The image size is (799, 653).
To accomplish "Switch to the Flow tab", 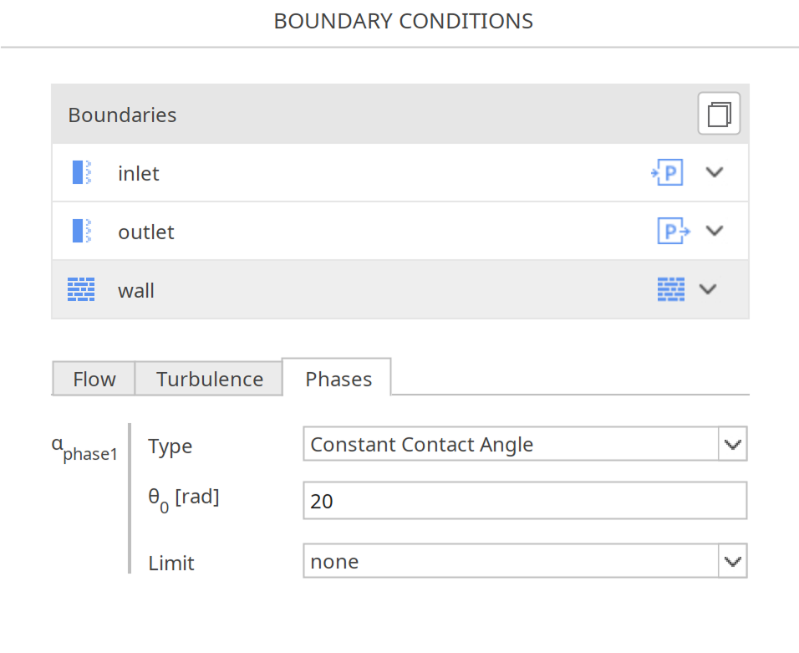I will click(x=94, y=379).
